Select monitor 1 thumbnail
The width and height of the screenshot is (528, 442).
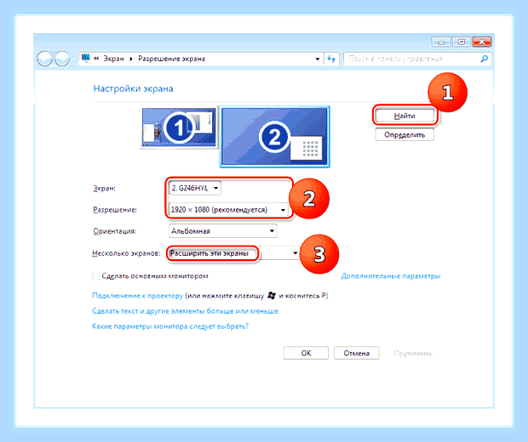(x=179, y=127)
